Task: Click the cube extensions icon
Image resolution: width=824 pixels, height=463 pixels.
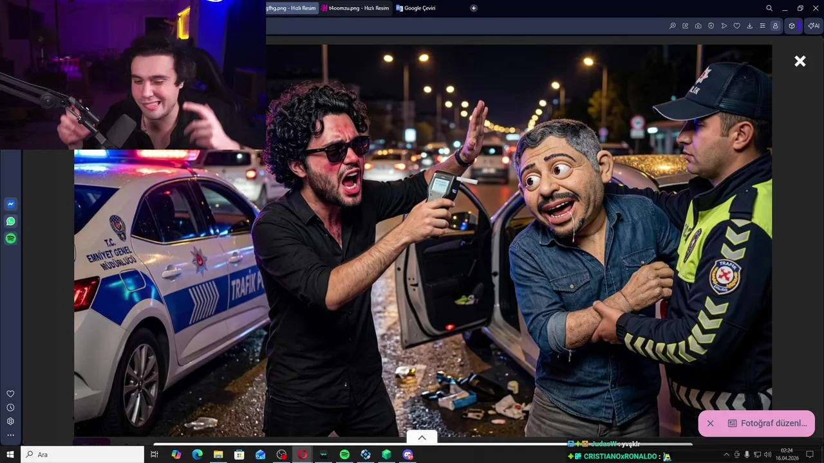Action: 792,26
